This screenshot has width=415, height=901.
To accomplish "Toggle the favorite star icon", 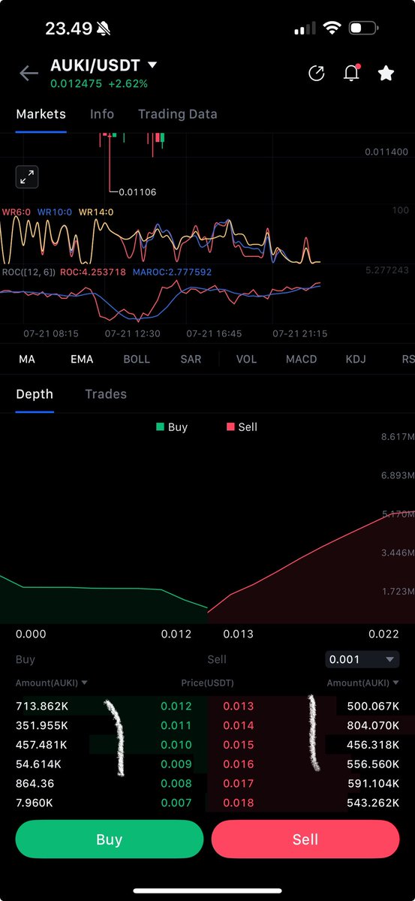I will click(x=386, y=73).
